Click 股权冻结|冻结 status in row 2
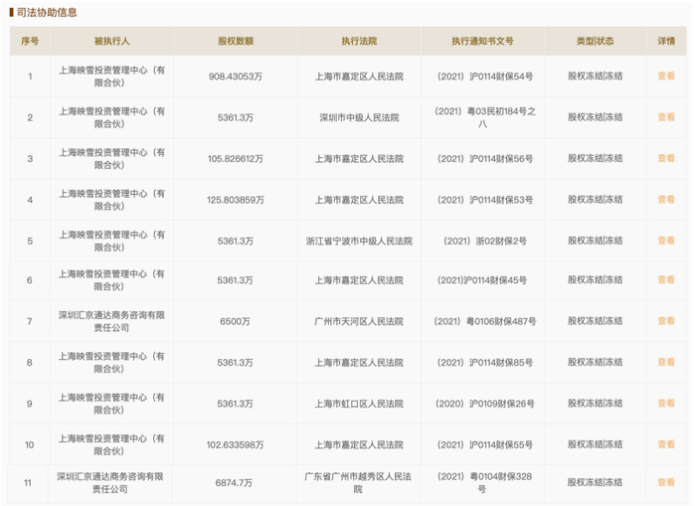 click(595, 117)
